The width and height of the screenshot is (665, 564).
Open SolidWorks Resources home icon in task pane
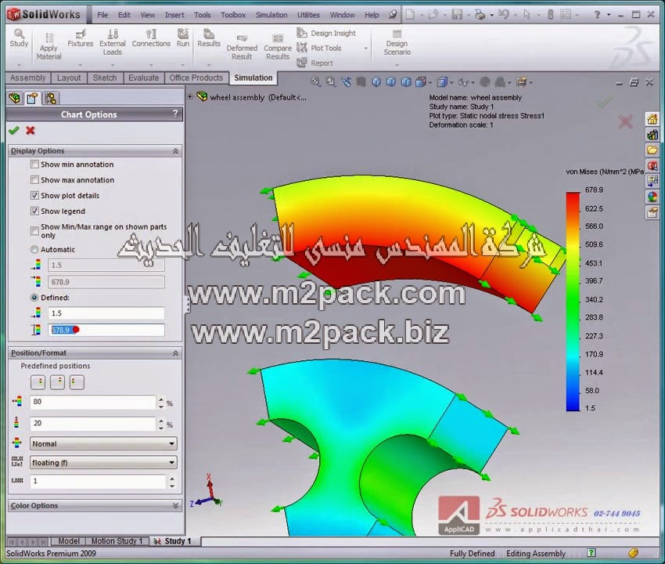[652, 119]
